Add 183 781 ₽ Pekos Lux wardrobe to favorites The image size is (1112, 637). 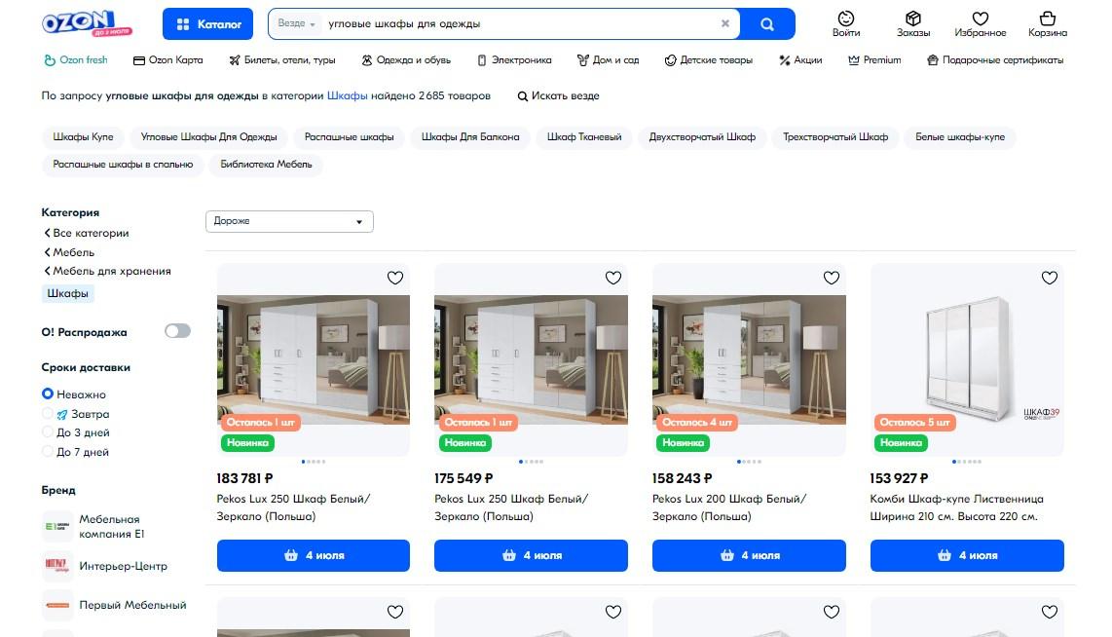(395, 278)
